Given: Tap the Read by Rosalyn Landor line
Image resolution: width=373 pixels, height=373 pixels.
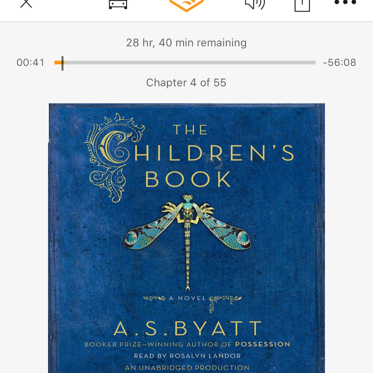Looking at the screenshot, I should [188, 356].
